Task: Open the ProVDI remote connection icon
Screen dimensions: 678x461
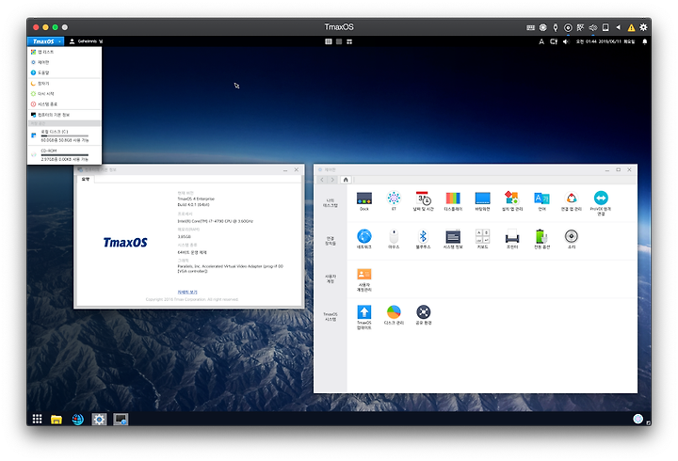Action: click(x=601, y=199)
